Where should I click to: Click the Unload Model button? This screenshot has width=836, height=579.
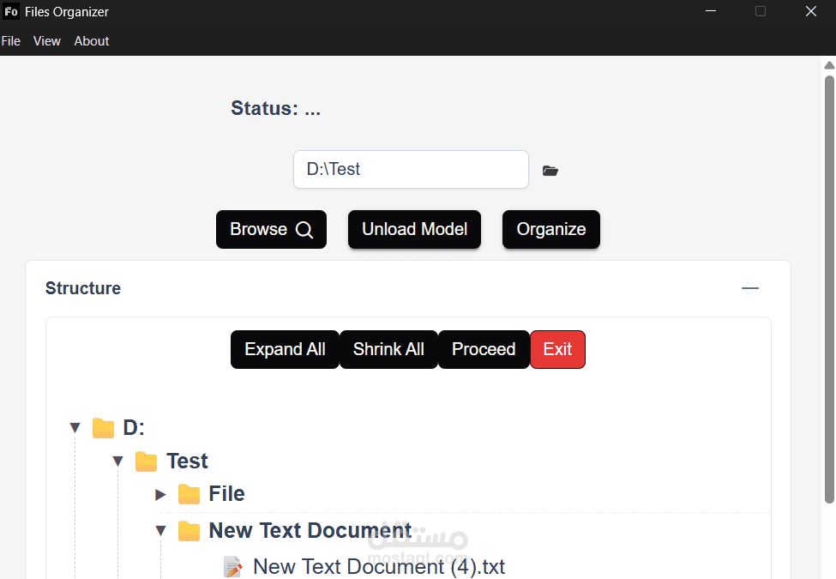click(x=414, y=229)
